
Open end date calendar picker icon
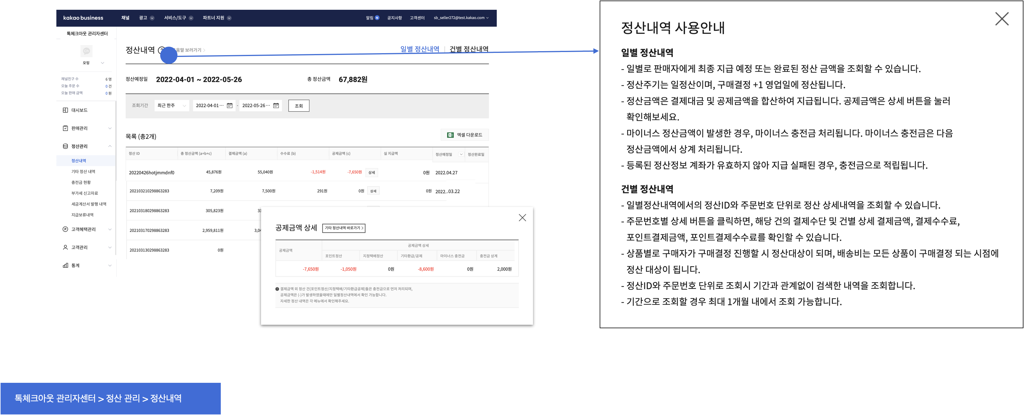[276, 105]
